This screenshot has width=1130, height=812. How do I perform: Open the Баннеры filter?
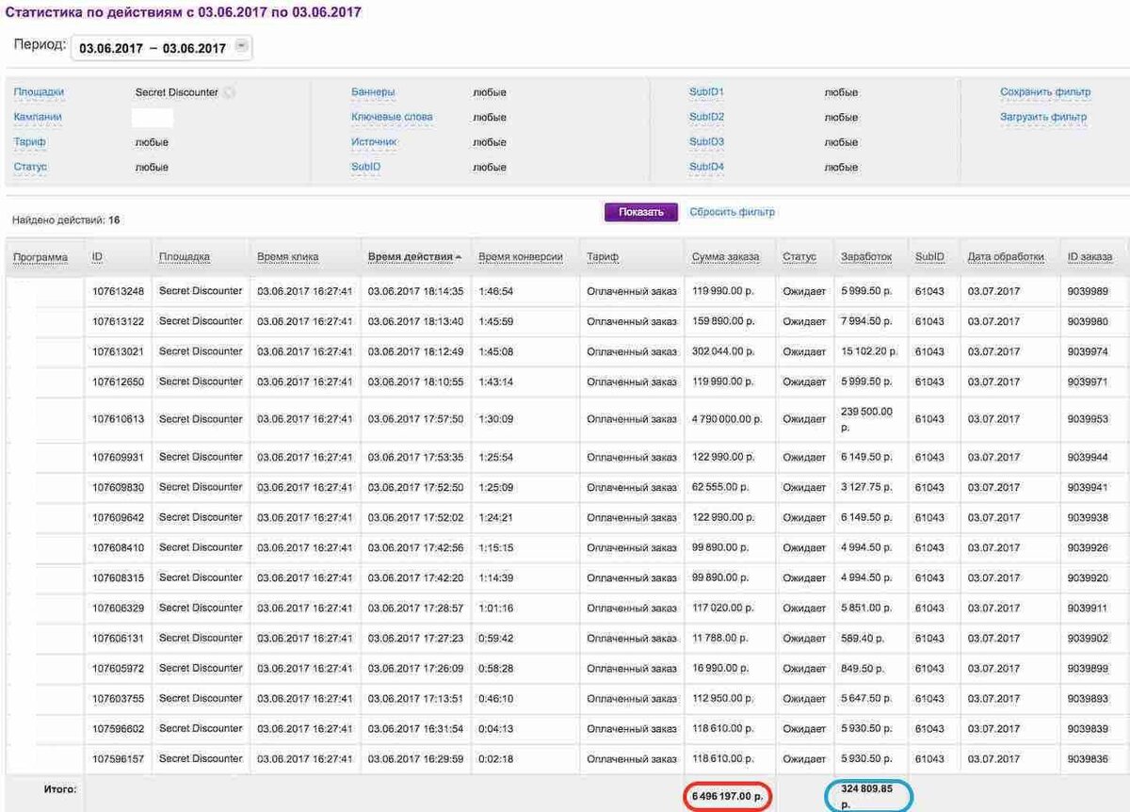(373, 92)
